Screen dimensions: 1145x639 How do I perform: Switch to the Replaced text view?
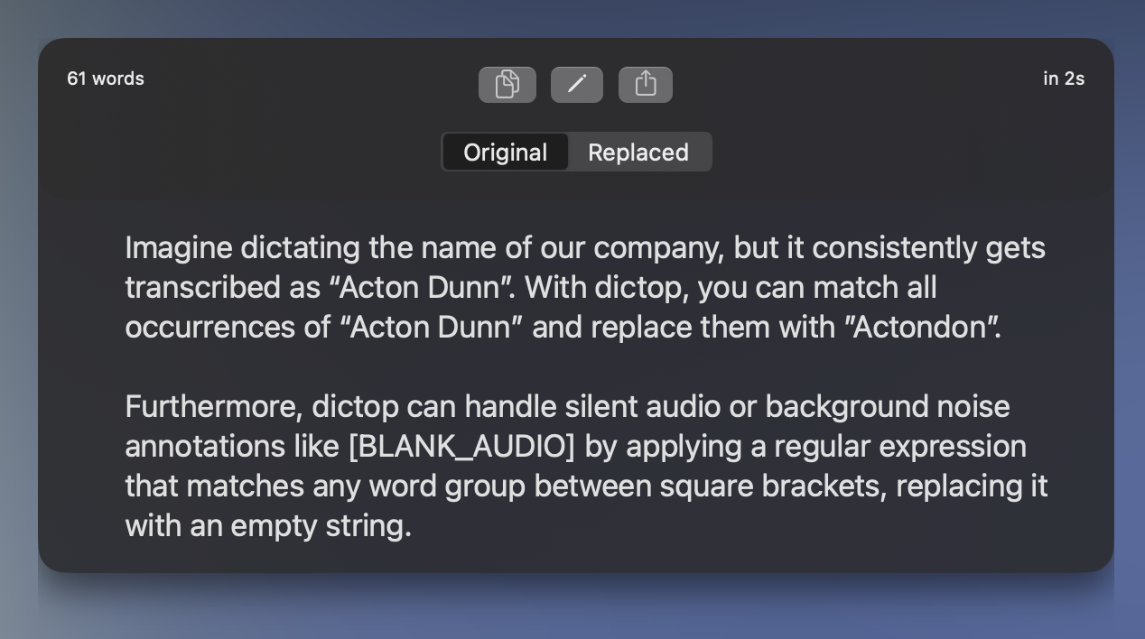click(638, 153)
